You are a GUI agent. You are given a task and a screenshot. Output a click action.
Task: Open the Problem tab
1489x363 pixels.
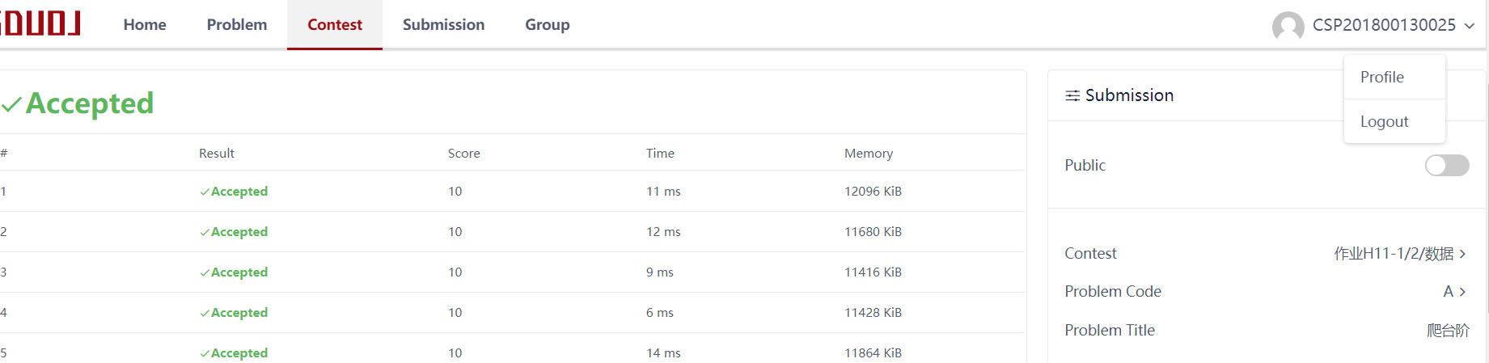[236, 25]
